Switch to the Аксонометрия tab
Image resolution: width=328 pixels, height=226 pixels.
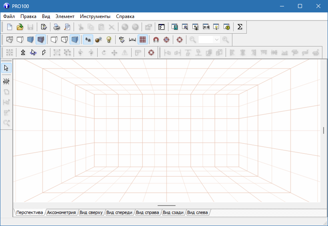pyautogui.click(x=61, y=212)
